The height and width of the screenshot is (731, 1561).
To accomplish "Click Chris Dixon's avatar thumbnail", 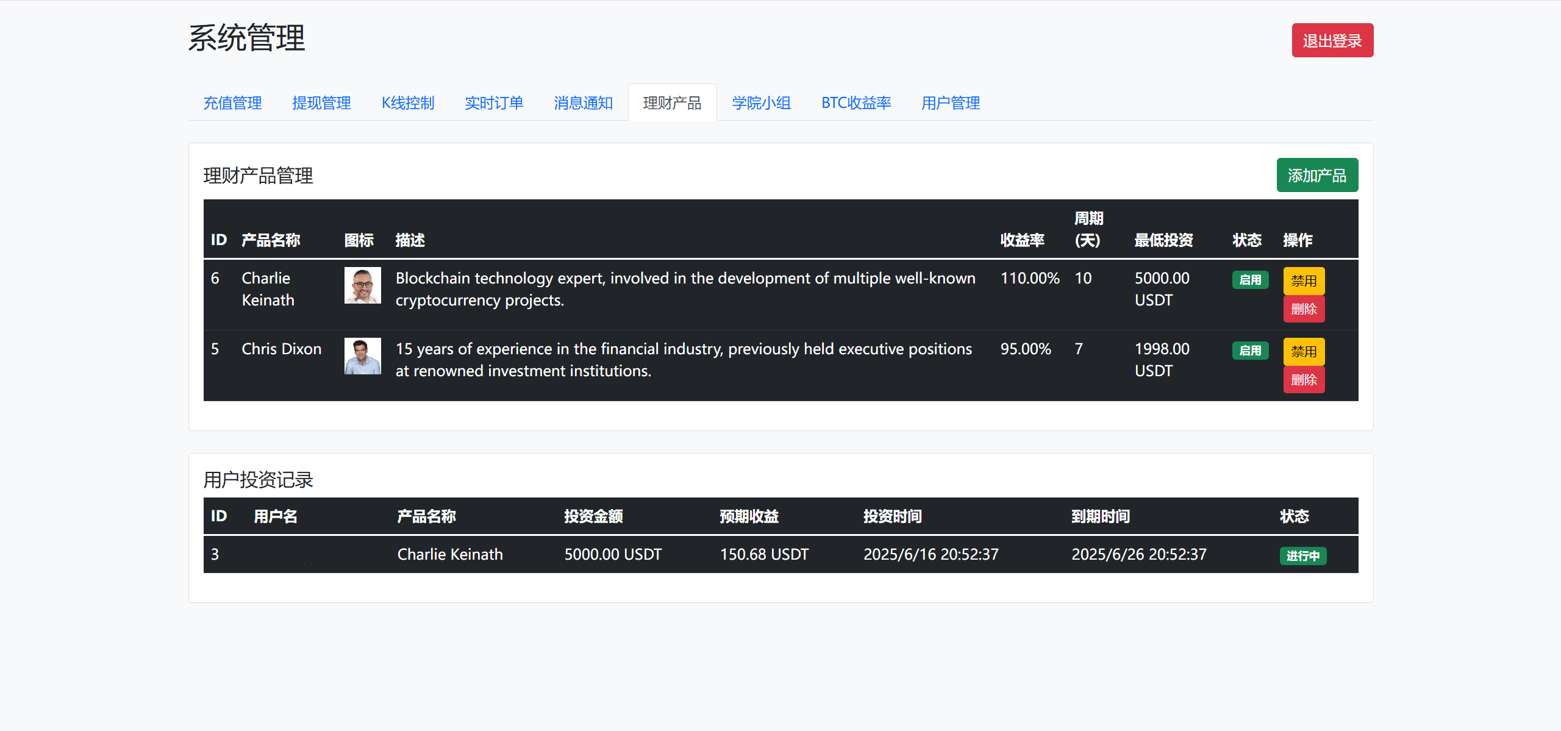I will point(362,356).
